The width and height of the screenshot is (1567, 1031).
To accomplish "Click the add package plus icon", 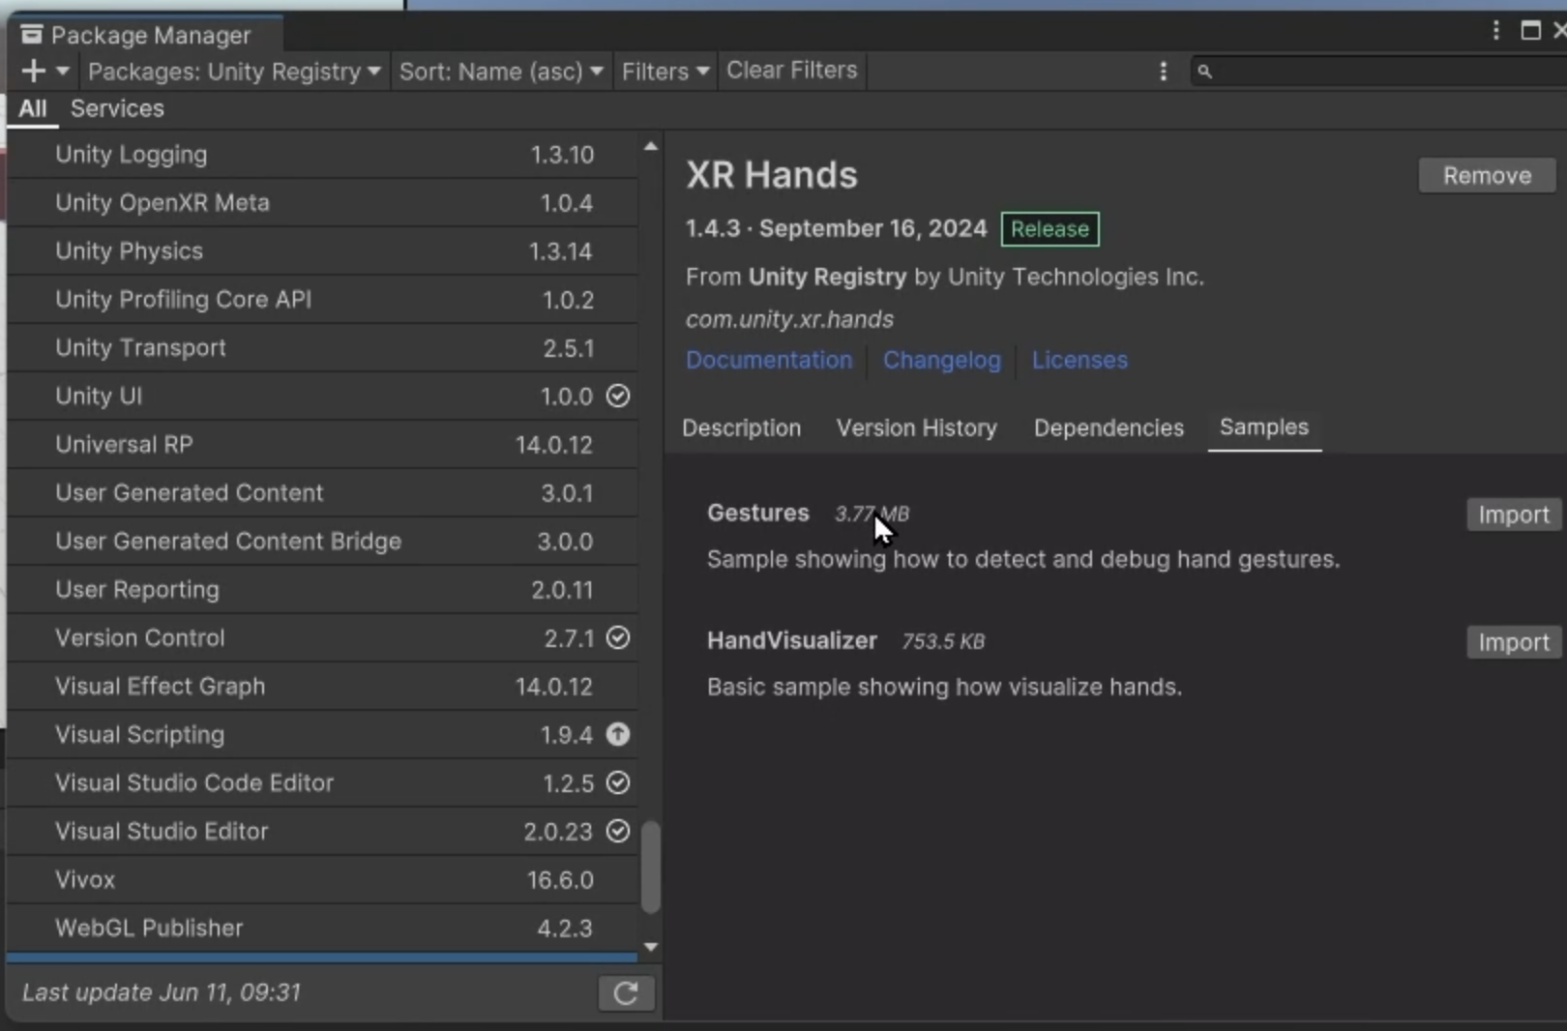I will [33, 71].
